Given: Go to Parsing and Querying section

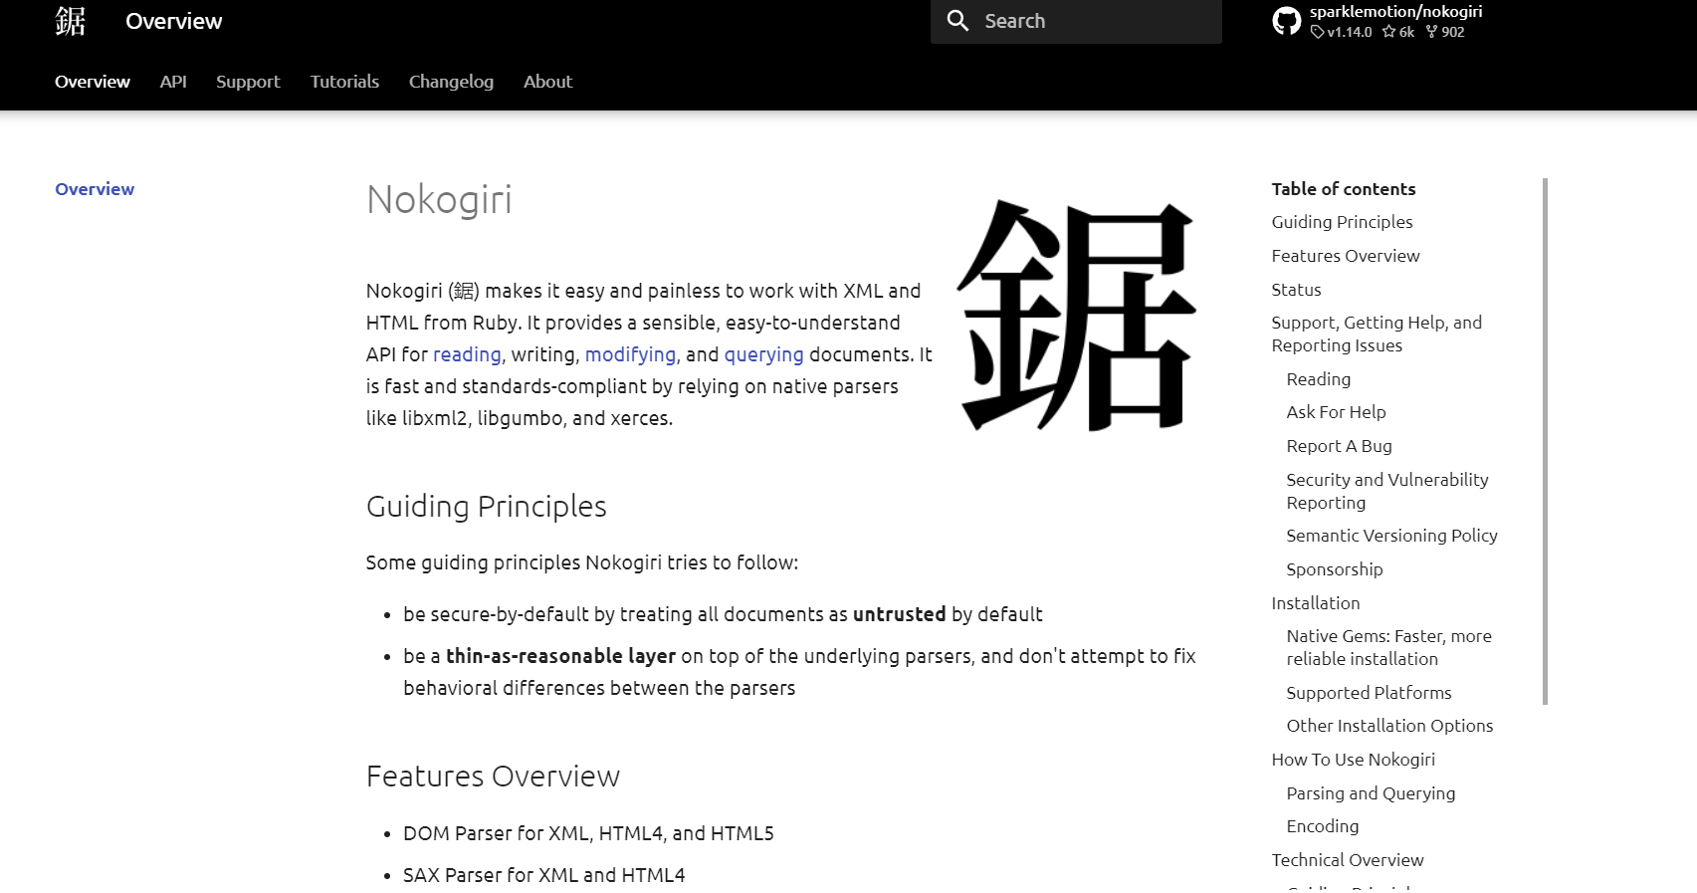Looking at the screenshot, I should 1371,793.
